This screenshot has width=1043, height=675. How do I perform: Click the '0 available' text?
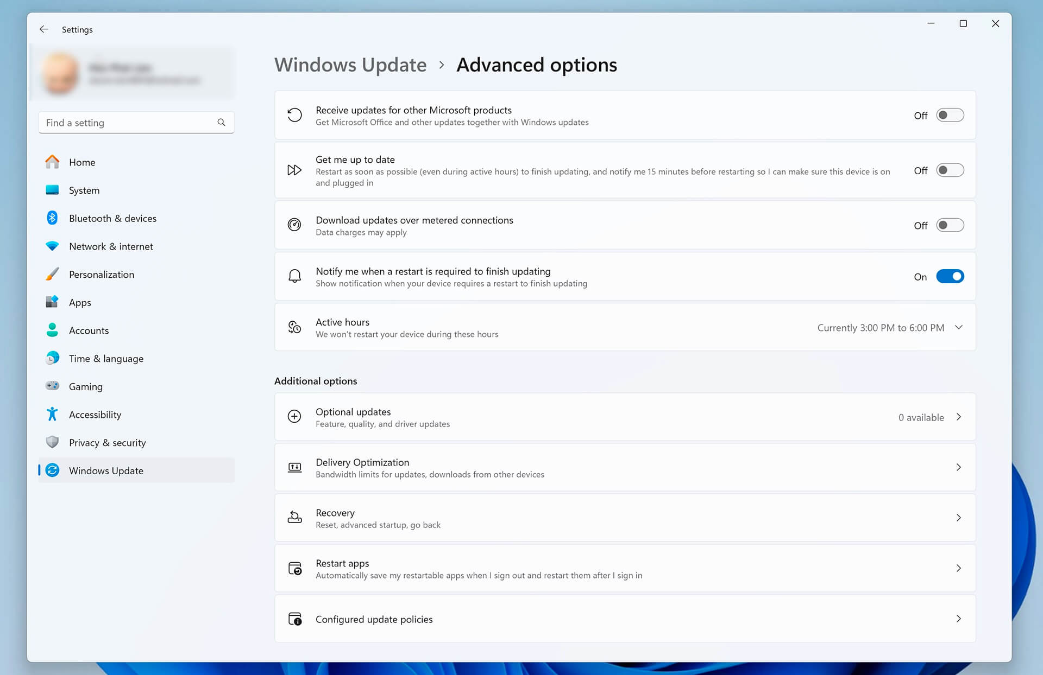(921, 417)
